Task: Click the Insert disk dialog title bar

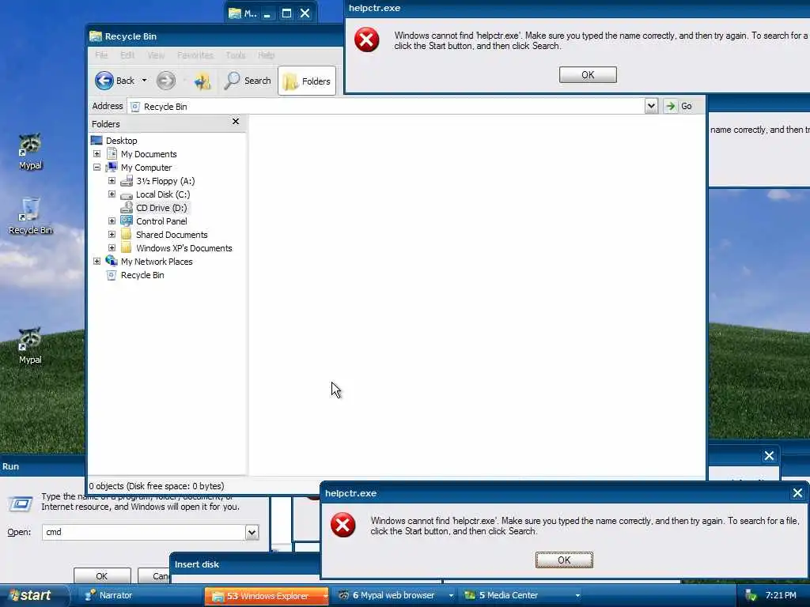Action: coord(244,564)
